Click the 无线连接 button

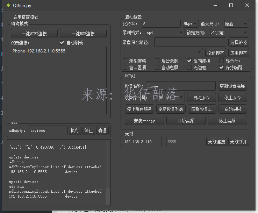(x=216, y=142)
